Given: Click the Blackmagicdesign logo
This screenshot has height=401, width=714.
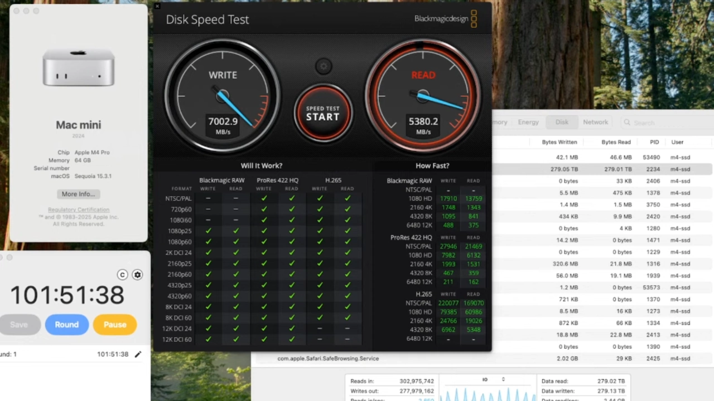Looking at the screenshot, I should 446,18.
